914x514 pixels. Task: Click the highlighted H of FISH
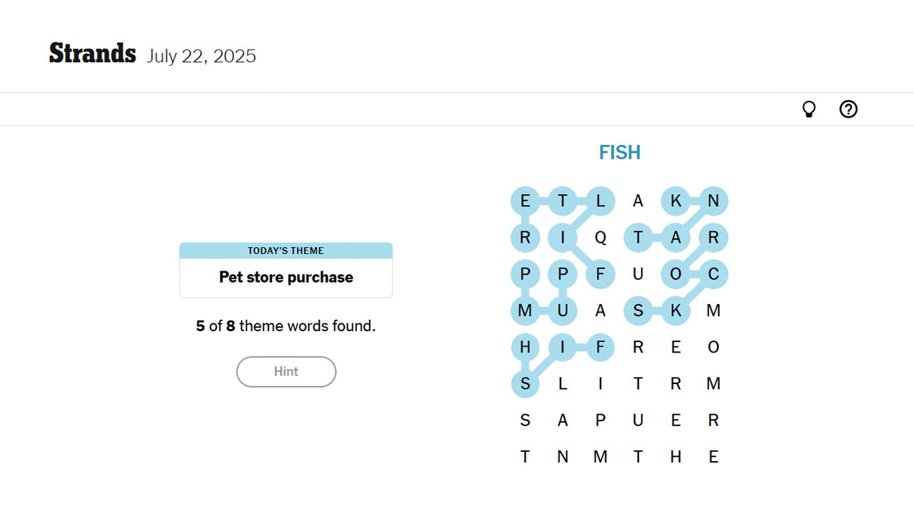526,347
